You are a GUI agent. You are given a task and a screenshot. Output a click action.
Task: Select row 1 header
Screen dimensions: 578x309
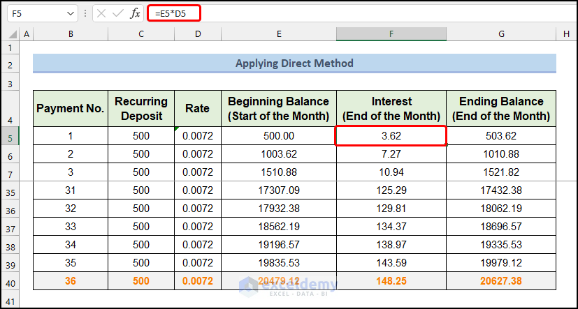pos(10,48)
